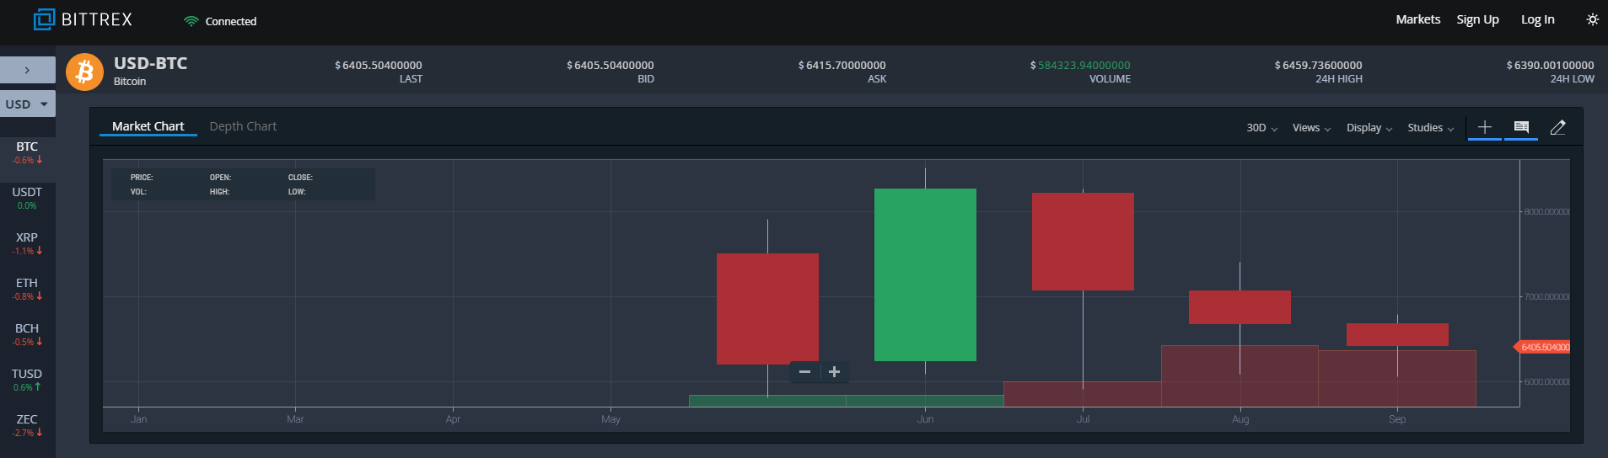Select ETH in the market sidebar
The image size is (1608, 458).
[x=27, y=289]
